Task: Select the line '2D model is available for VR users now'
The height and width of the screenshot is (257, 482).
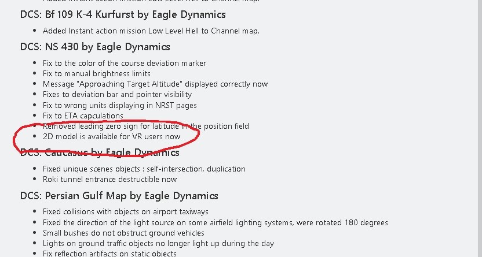Action: [112, 137]
